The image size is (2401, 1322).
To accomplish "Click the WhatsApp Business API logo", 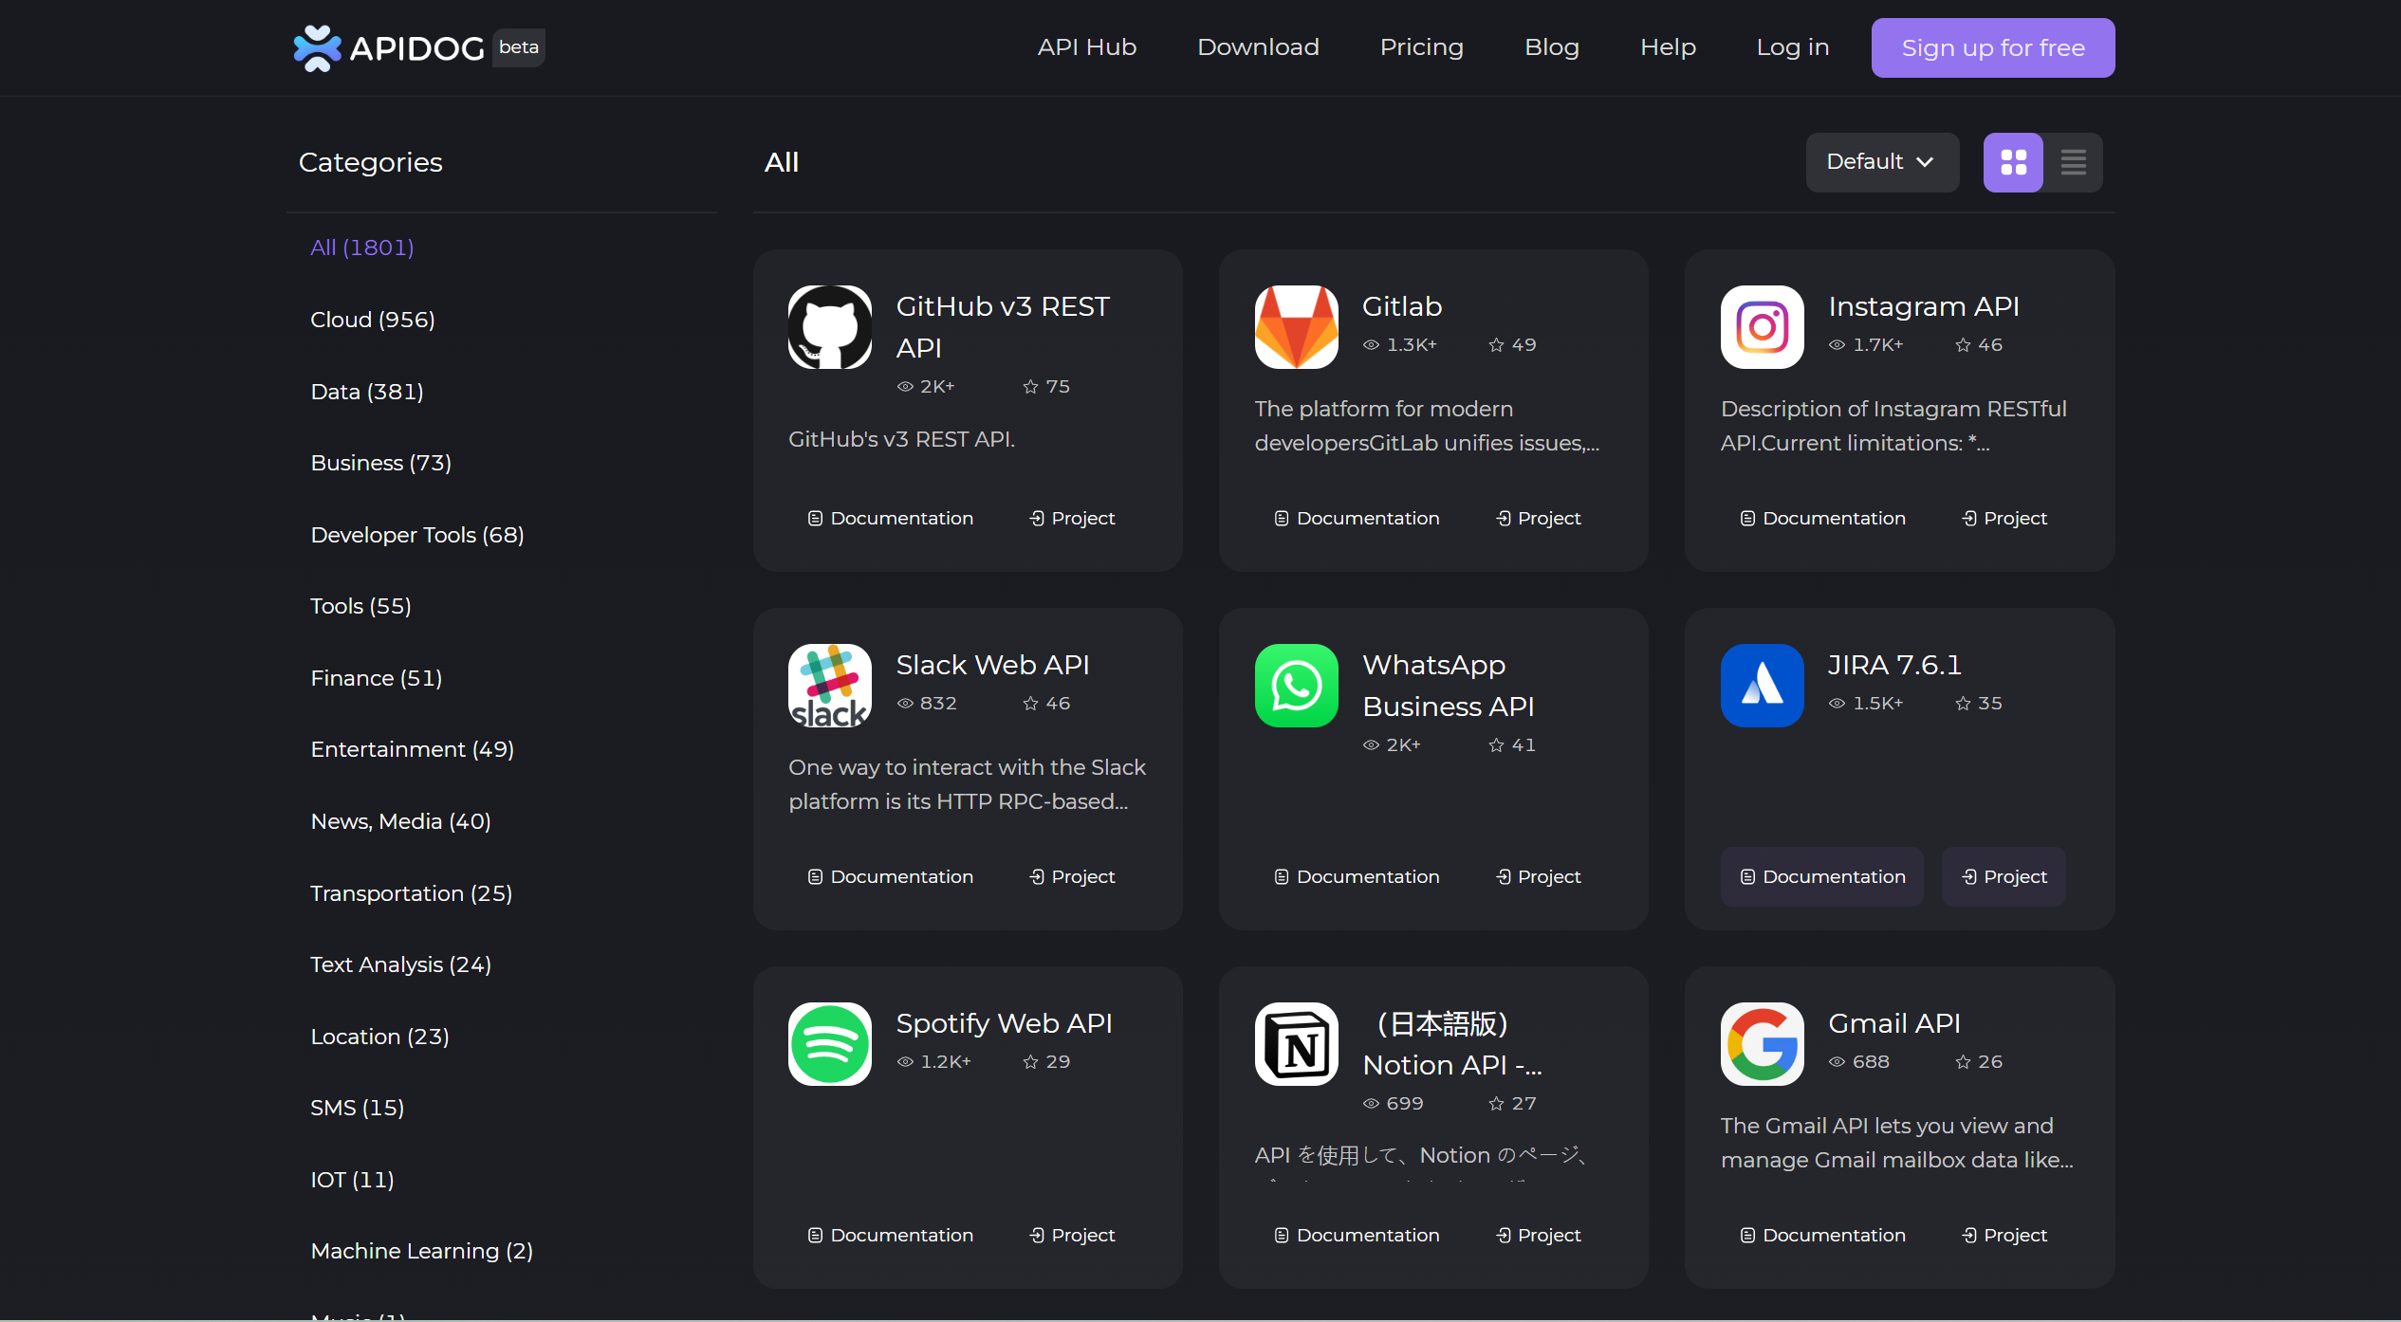I will coord(1297,686).
